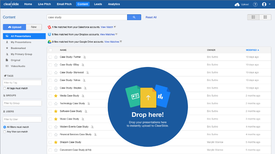The width and height of the screenshot is (275, 154).
Task: Expand the user account dropdown arrow
Action: coord(269,4)
